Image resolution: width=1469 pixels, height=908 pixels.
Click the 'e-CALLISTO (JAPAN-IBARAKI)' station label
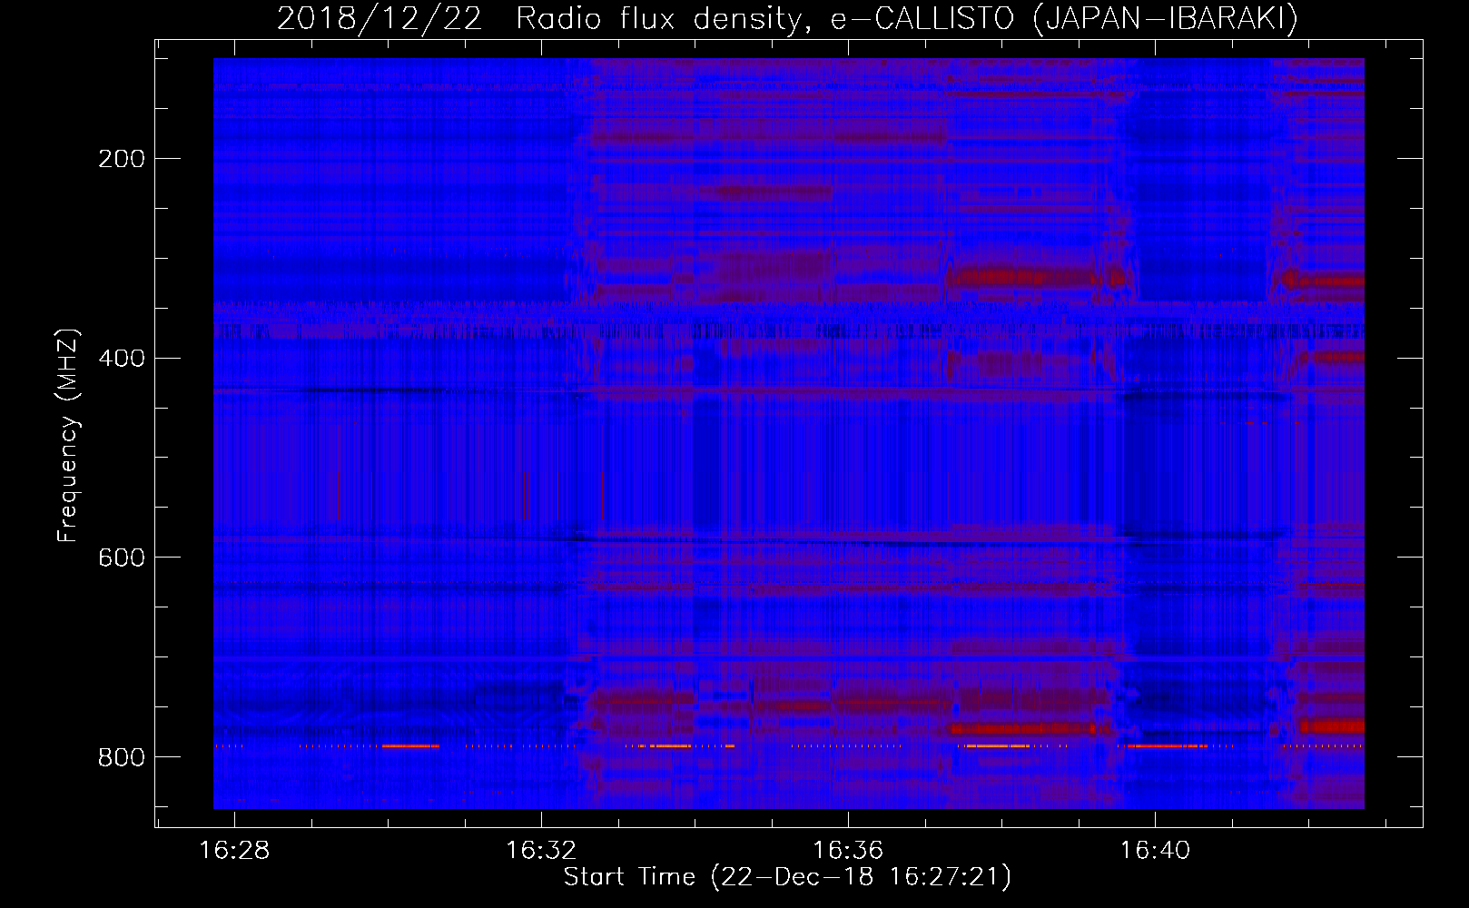(1065, 19)
